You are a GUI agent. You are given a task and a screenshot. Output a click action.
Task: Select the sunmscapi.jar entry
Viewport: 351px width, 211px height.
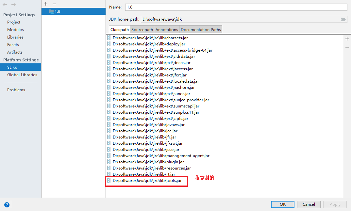pos(156,106)
